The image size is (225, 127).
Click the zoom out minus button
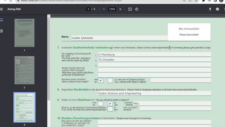[104, 9]
